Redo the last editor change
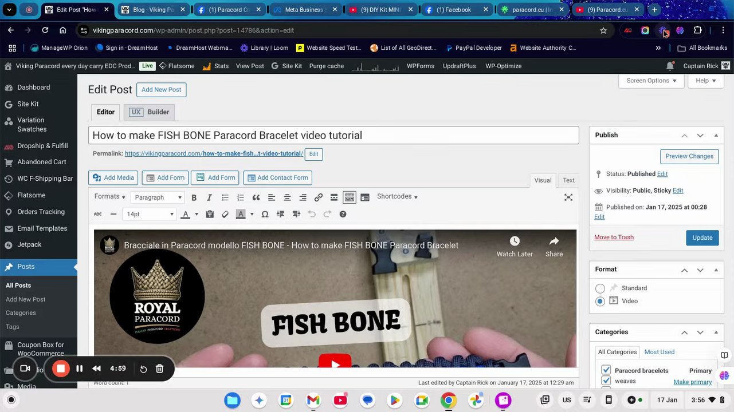This screenshot has height=412, width=734. [x=327, y=214]
